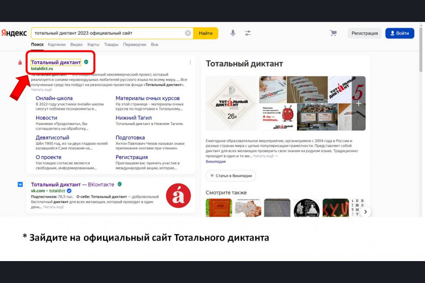The image size is (425, 283).
Task: Click the page vertical scrollbar
Action: pos(420,49)
